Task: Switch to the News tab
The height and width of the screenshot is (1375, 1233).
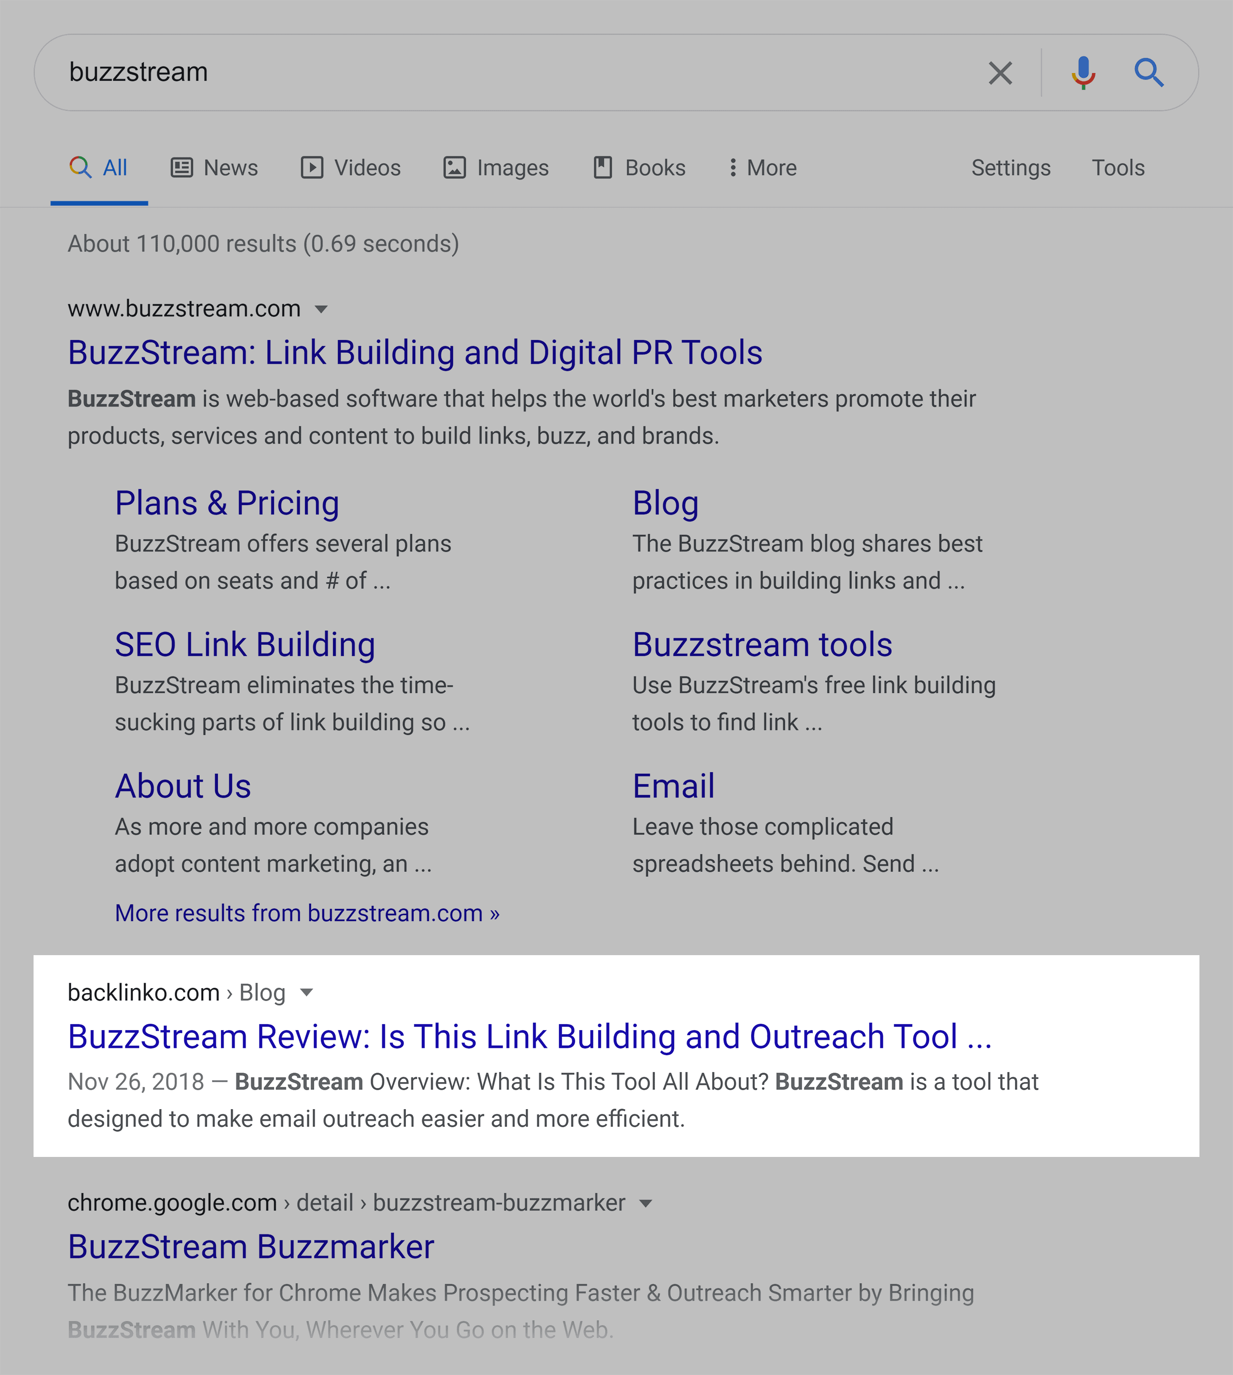Action: [x=214, y=167]
